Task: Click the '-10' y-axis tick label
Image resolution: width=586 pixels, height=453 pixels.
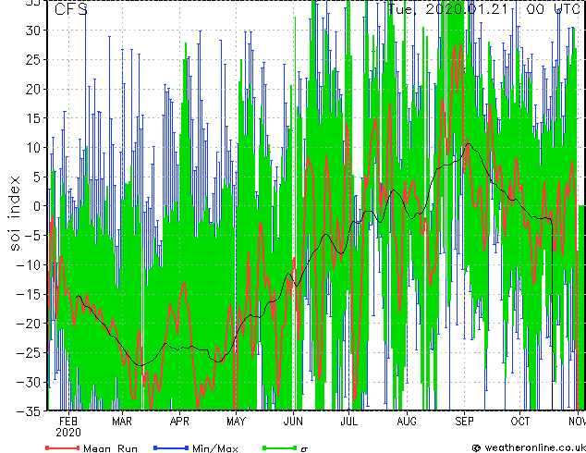Action: coord(29,265)
